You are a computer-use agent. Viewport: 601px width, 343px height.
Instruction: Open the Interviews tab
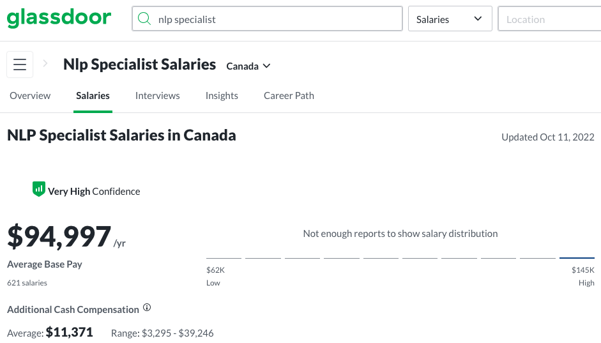click(158, 95)
